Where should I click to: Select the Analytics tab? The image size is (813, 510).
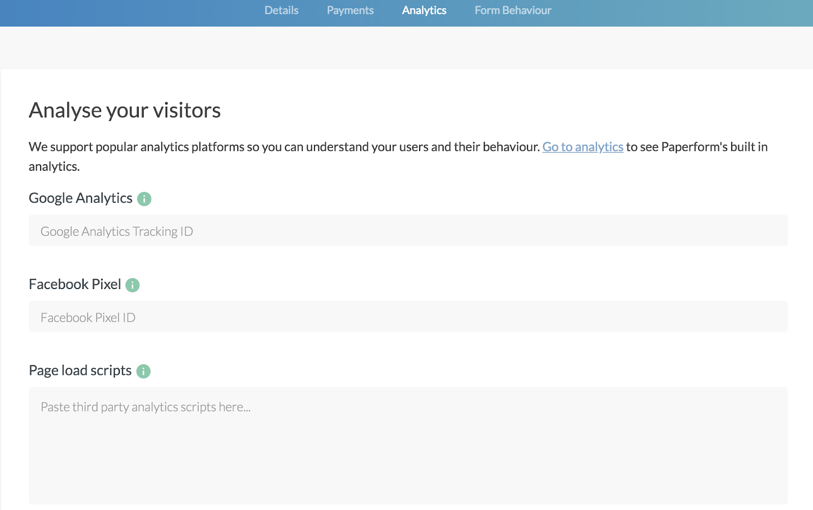point(424,11)
